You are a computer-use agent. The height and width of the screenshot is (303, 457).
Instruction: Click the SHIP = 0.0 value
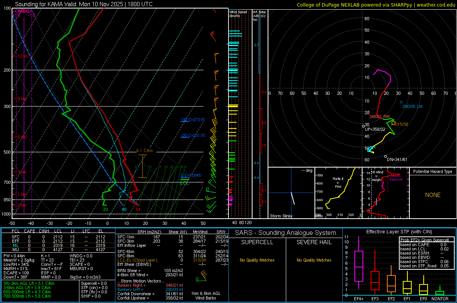(x=91, y=296)
